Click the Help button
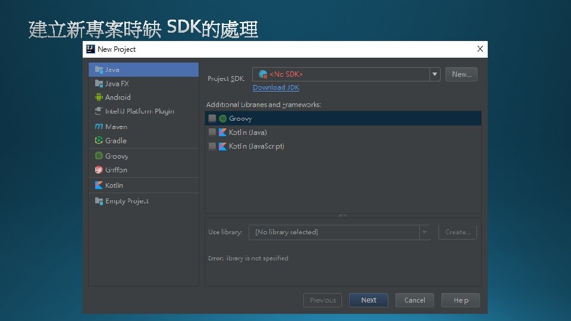The width and height of the screenshot is (571, 321). coord(460,300)
